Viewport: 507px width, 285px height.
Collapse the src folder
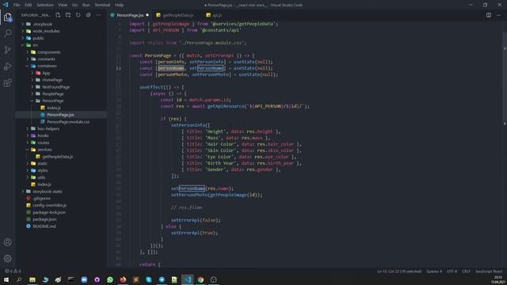[x=35, y=45]
